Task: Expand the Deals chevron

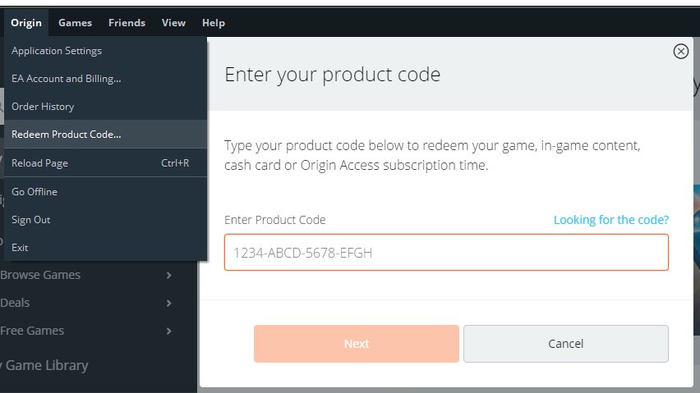Action: [169, 304]
